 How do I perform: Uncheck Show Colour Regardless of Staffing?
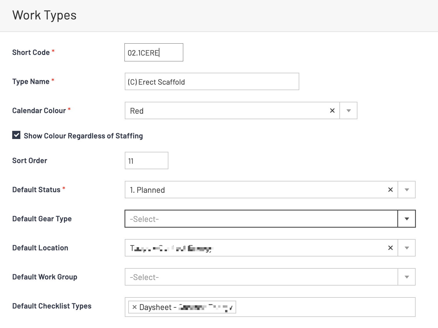tap(16, 135)
